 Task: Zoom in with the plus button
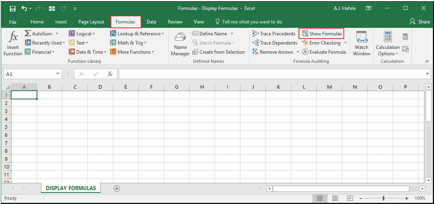[x=407, y=198]
